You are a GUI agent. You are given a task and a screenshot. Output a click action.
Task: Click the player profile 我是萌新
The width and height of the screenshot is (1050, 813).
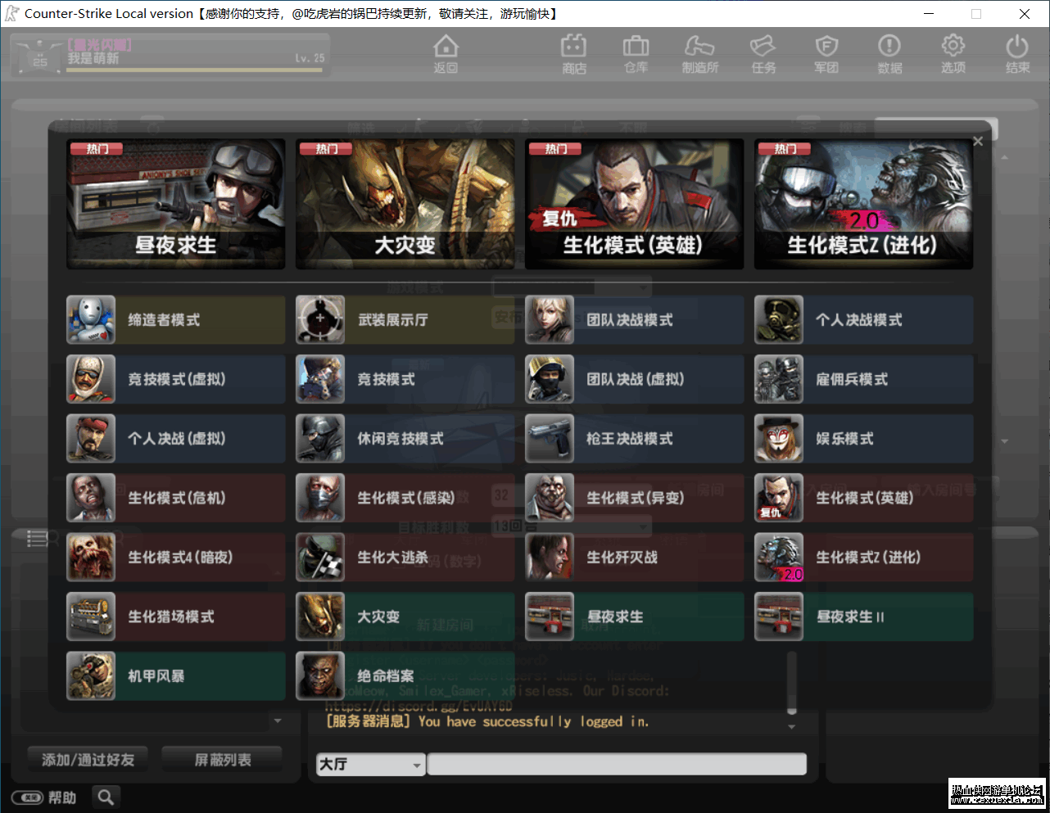coord(170,54)
